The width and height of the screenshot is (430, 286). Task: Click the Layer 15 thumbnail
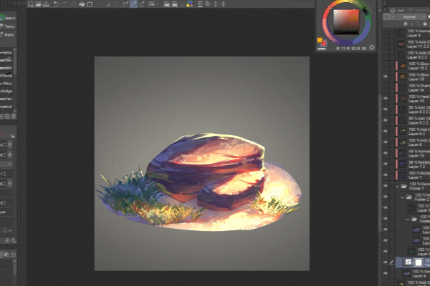pyautogui.click(x=402, y=77)
